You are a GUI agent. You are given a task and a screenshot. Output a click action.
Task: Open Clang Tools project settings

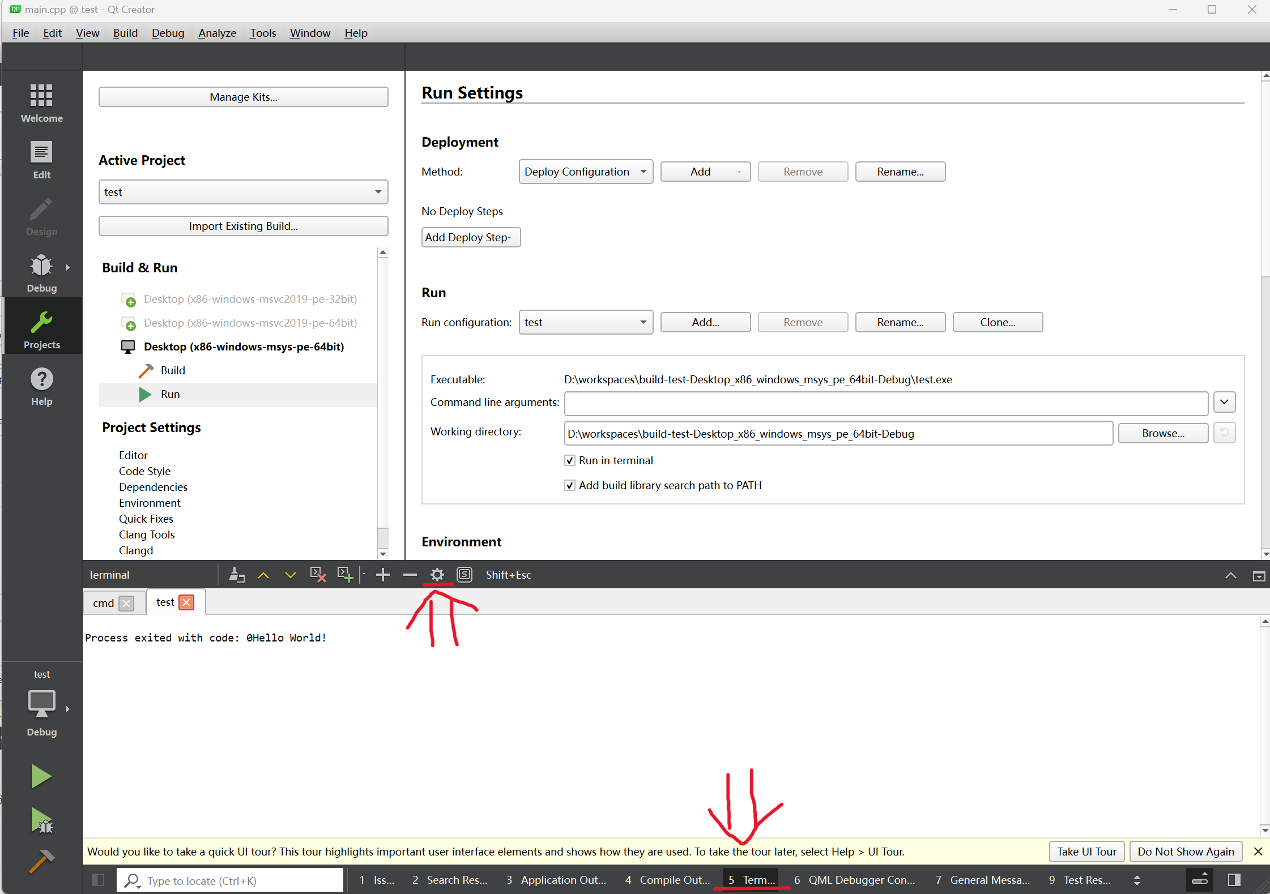click(147, 534)
